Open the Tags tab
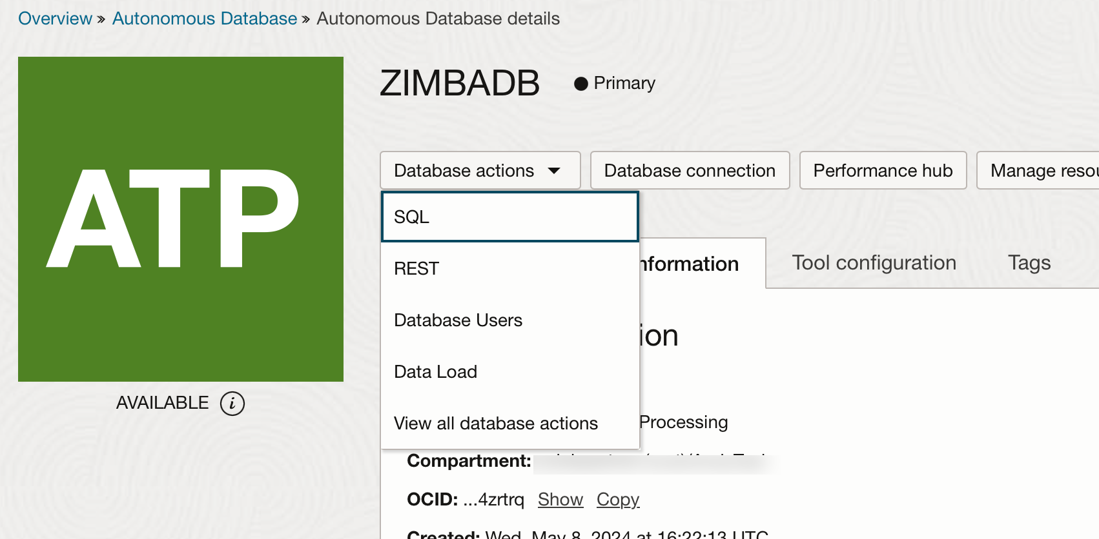Image resolution: width=1099 pixels, height=539 pixels. (x=1029, y=263)
